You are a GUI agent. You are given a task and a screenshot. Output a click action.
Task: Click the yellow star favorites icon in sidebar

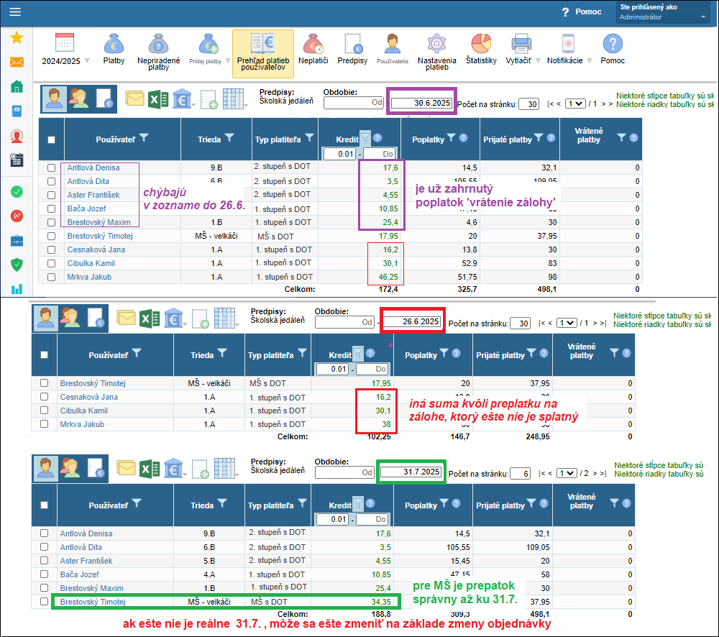tap(17, 37)
